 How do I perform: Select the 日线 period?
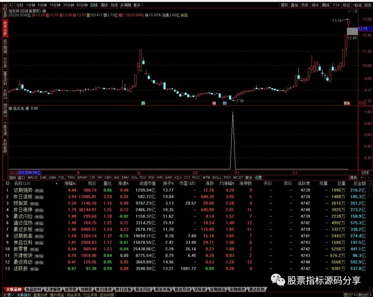coord(94,5)
